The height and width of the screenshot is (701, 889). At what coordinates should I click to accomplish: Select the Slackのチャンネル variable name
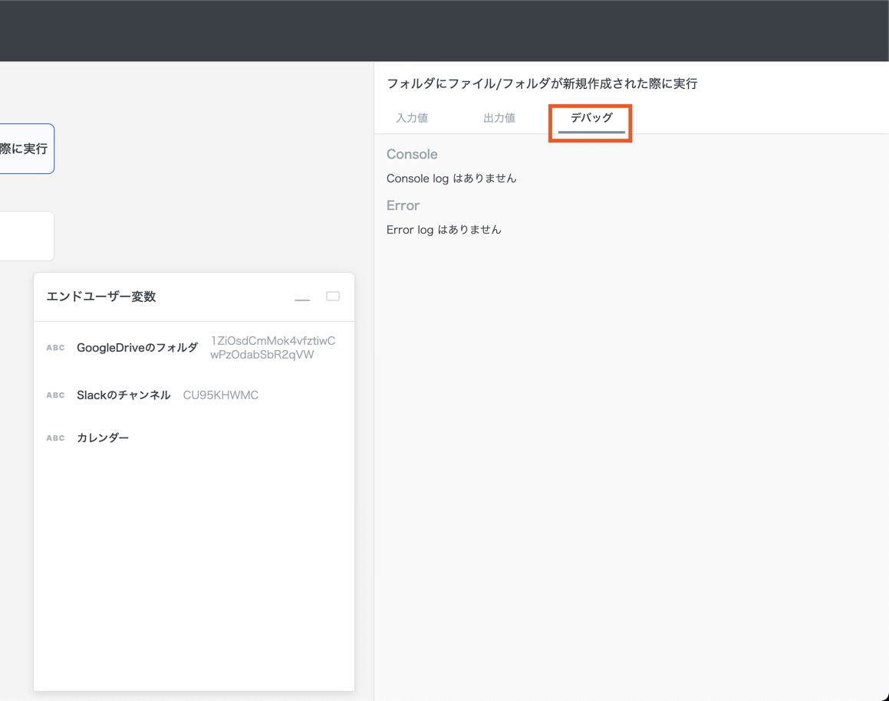(x=123, y=395)
